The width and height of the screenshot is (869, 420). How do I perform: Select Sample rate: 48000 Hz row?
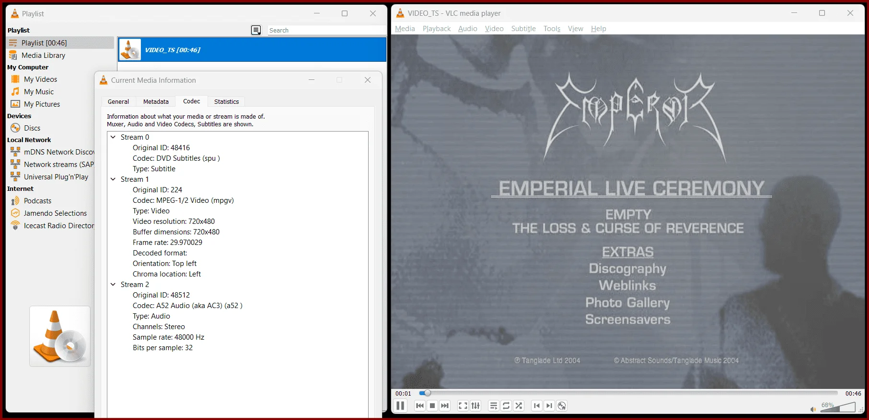coord(168,337)
